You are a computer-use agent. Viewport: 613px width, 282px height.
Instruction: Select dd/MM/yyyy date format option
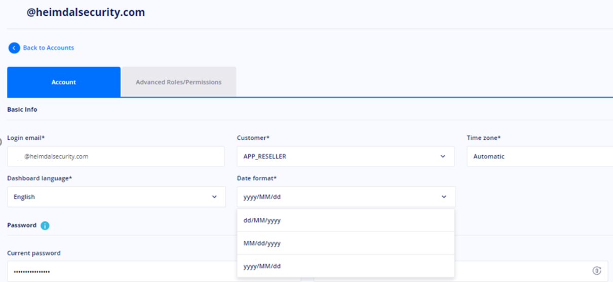(346, 220)
